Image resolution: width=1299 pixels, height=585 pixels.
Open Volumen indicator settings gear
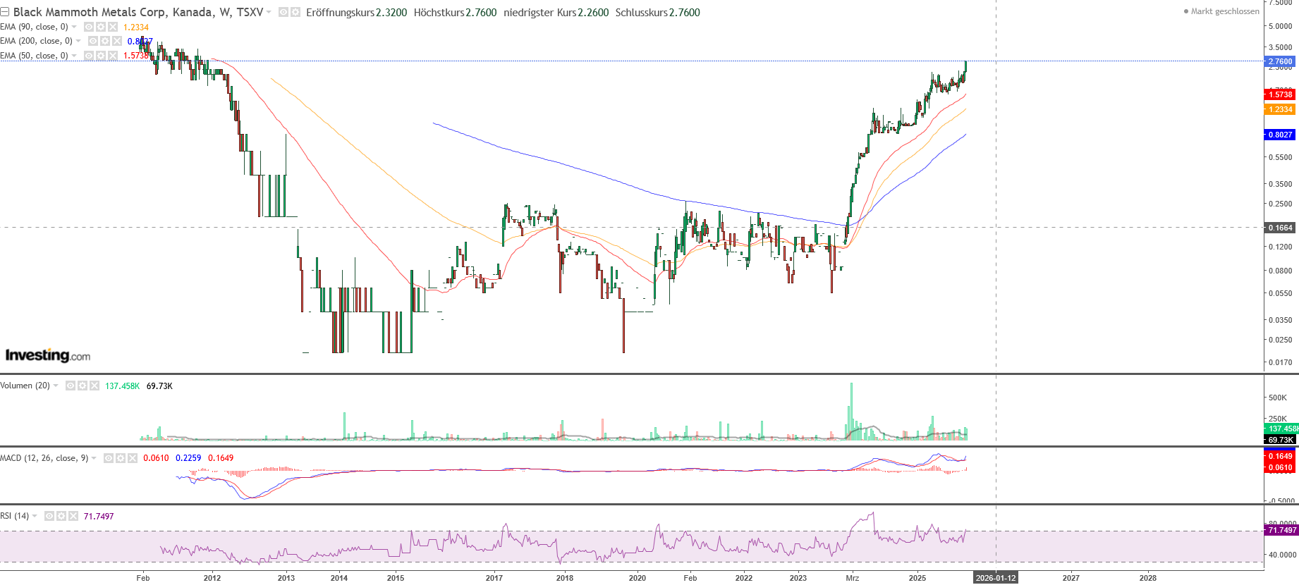pyautogui.click(x=83, y=386)
